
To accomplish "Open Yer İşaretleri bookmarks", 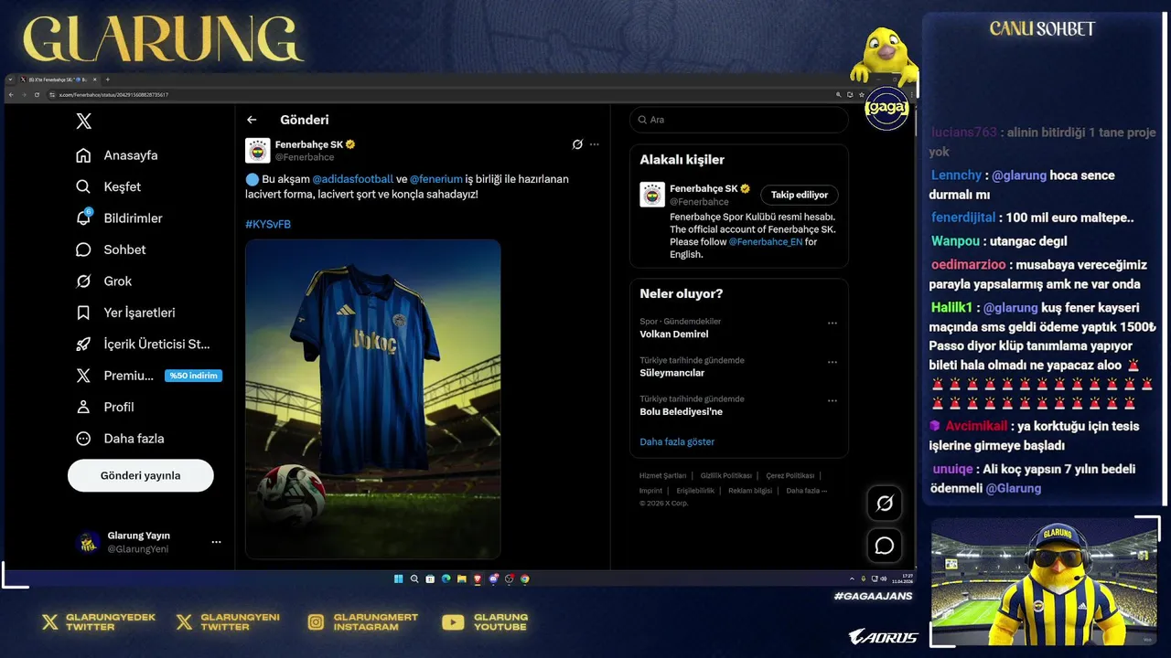I will (125, 313).
